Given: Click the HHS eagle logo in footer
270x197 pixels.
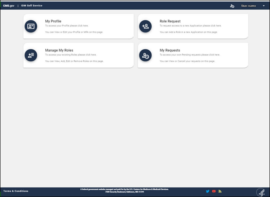Looking at the screenshot, I should point(260,192).
